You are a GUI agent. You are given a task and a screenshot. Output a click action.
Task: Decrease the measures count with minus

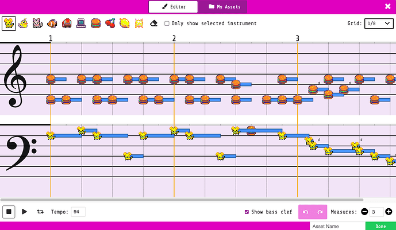coord(364,212)
